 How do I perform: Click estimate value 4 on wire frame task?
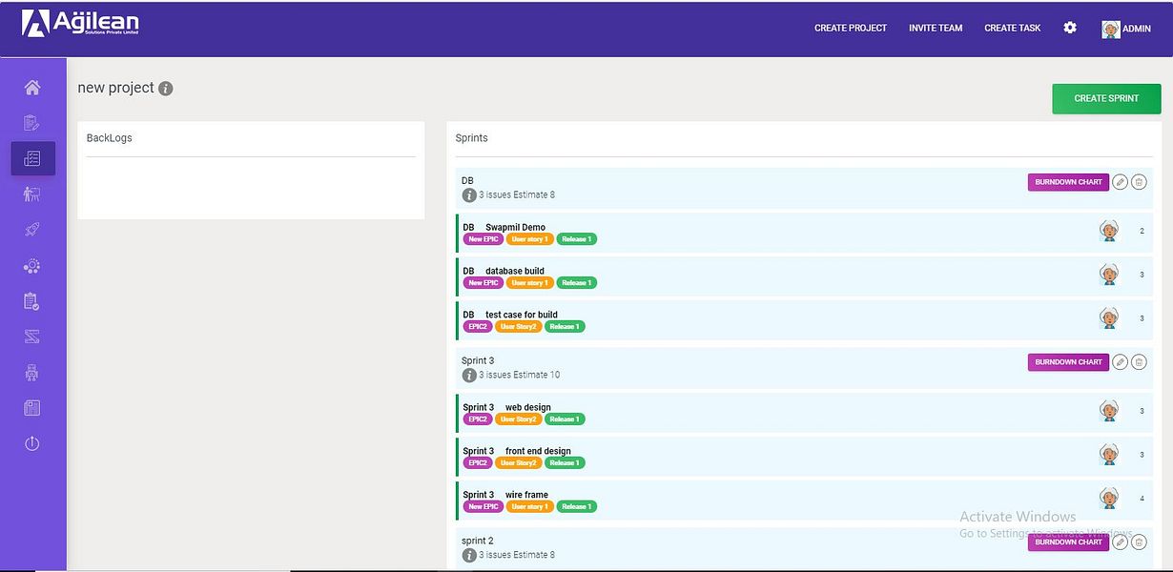pyautogui.click(x=1142, y=499)
